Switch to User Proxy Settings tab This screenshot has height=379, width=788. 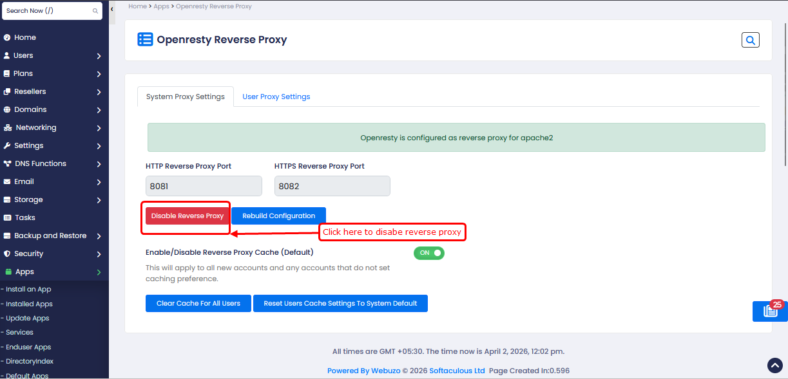276,97
